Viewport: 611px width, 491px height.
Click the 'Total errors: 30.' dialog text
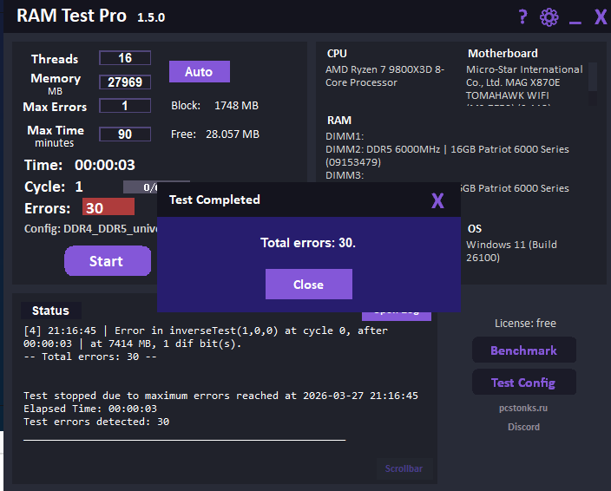(308, 243)
